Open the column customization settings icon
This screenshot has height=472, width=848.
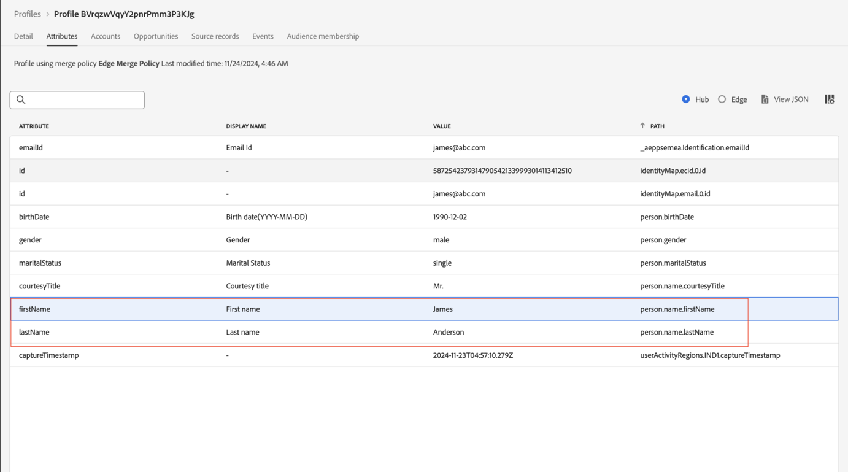coord(829,99)
